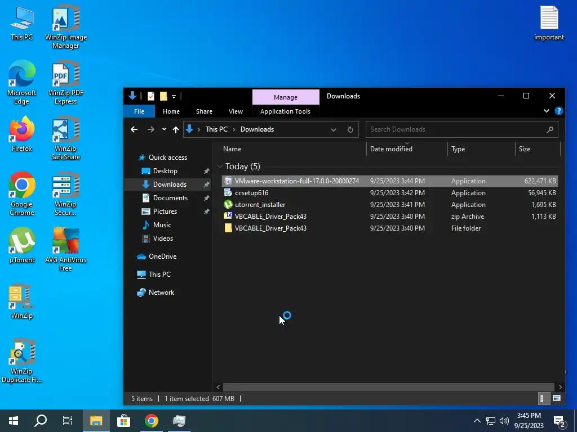Open the Windows Start menu
Viewport: 577px width, 432px height.
point(14,421)
